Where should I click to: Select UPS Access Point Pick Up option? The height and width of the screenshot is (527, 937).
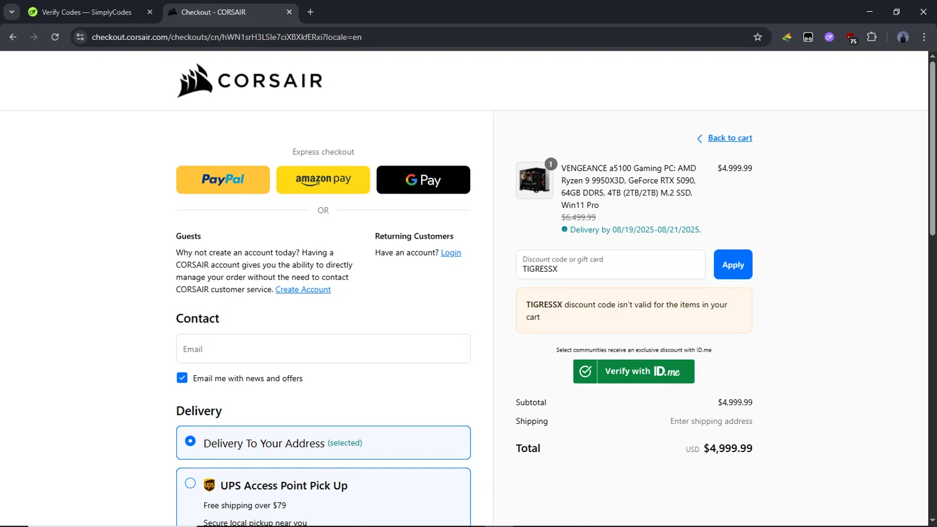191,483
